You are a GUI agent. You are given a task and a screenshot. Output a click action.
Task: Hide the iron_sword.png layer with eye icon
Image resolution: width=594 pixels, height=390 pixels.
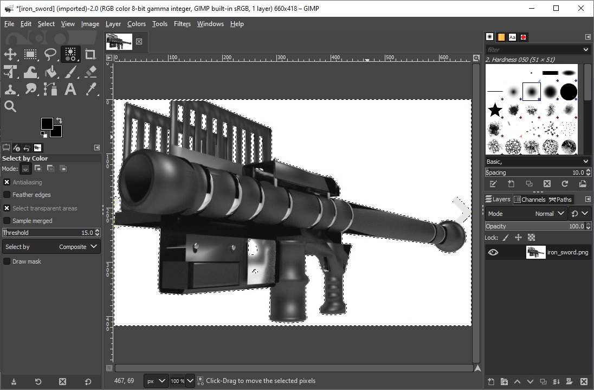tap(493, 252)
